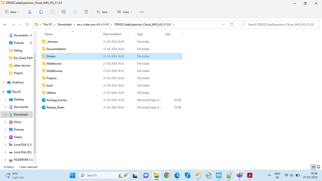Click the Paste clipboard icon
Screen dimensions: 322x181
52,12
